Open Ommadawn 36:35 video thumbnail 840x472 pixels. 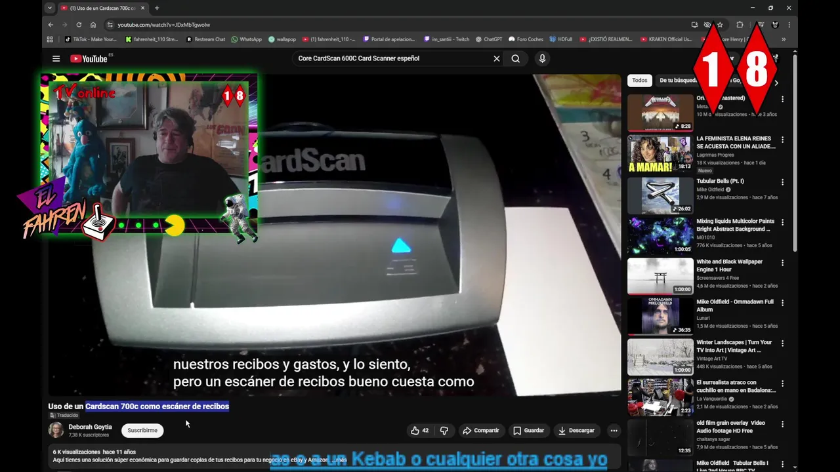coord(660,316)
